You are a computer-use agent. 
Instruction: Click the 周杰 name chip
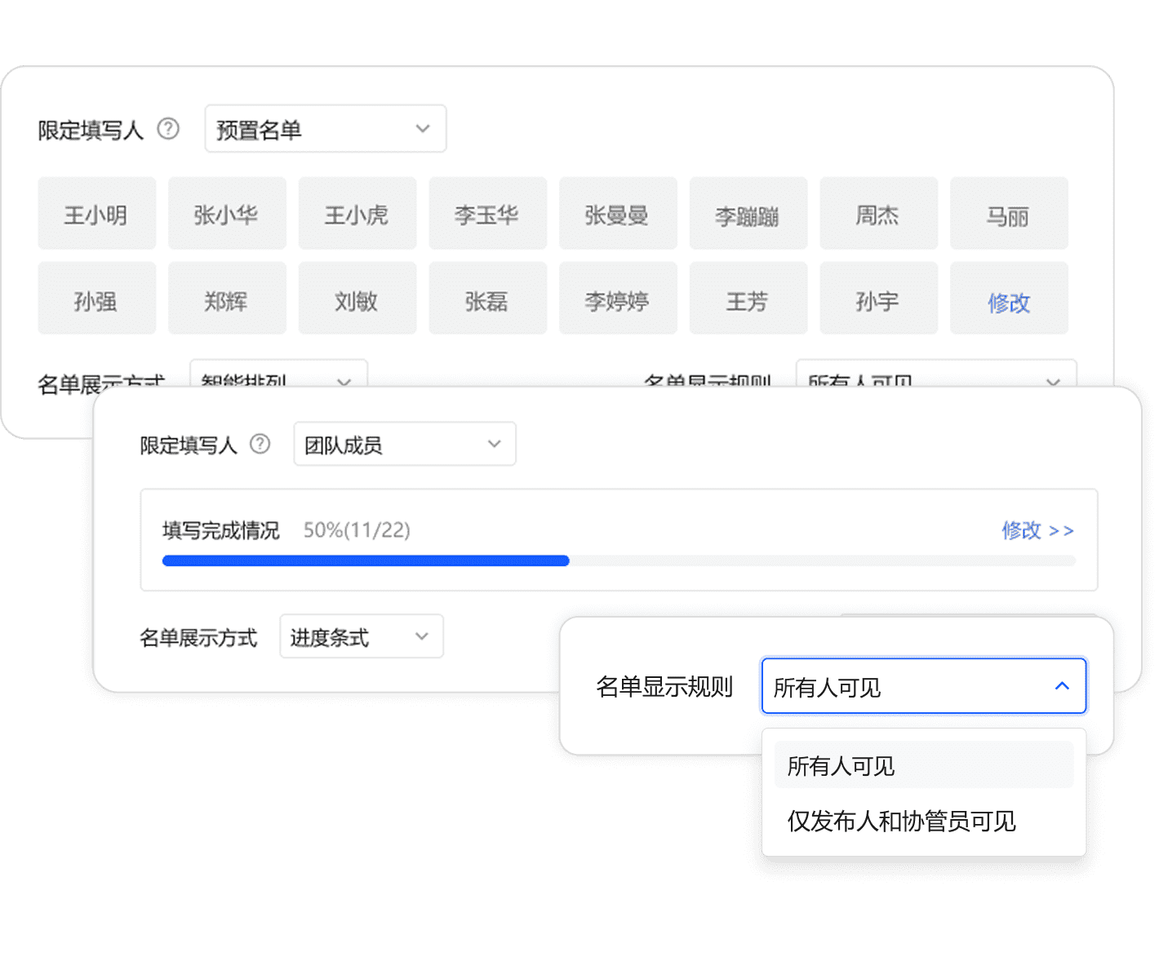point(878,215)
